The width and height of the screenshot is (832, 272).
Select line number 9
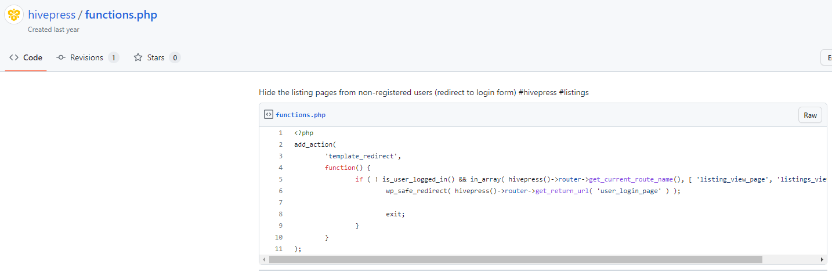280,226
